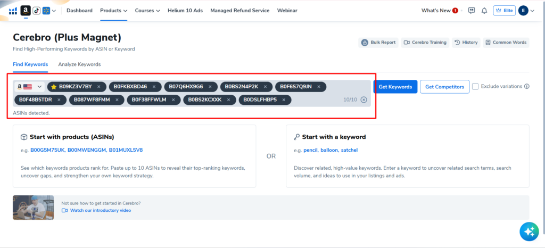Clear all ASINs with circled X

(x=364, y=100)
